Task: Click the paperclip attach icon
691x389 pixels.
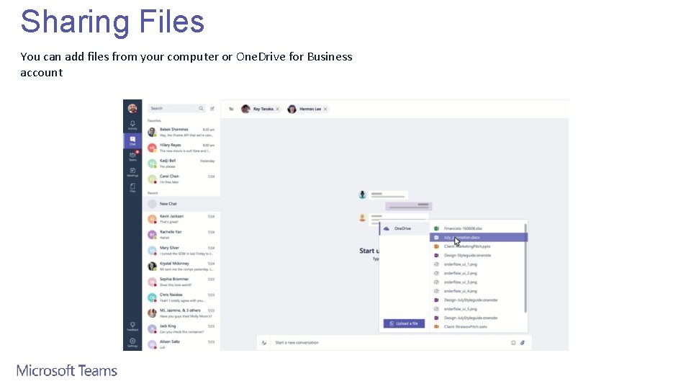Action: pyautogui.click(x=523, y=343)
